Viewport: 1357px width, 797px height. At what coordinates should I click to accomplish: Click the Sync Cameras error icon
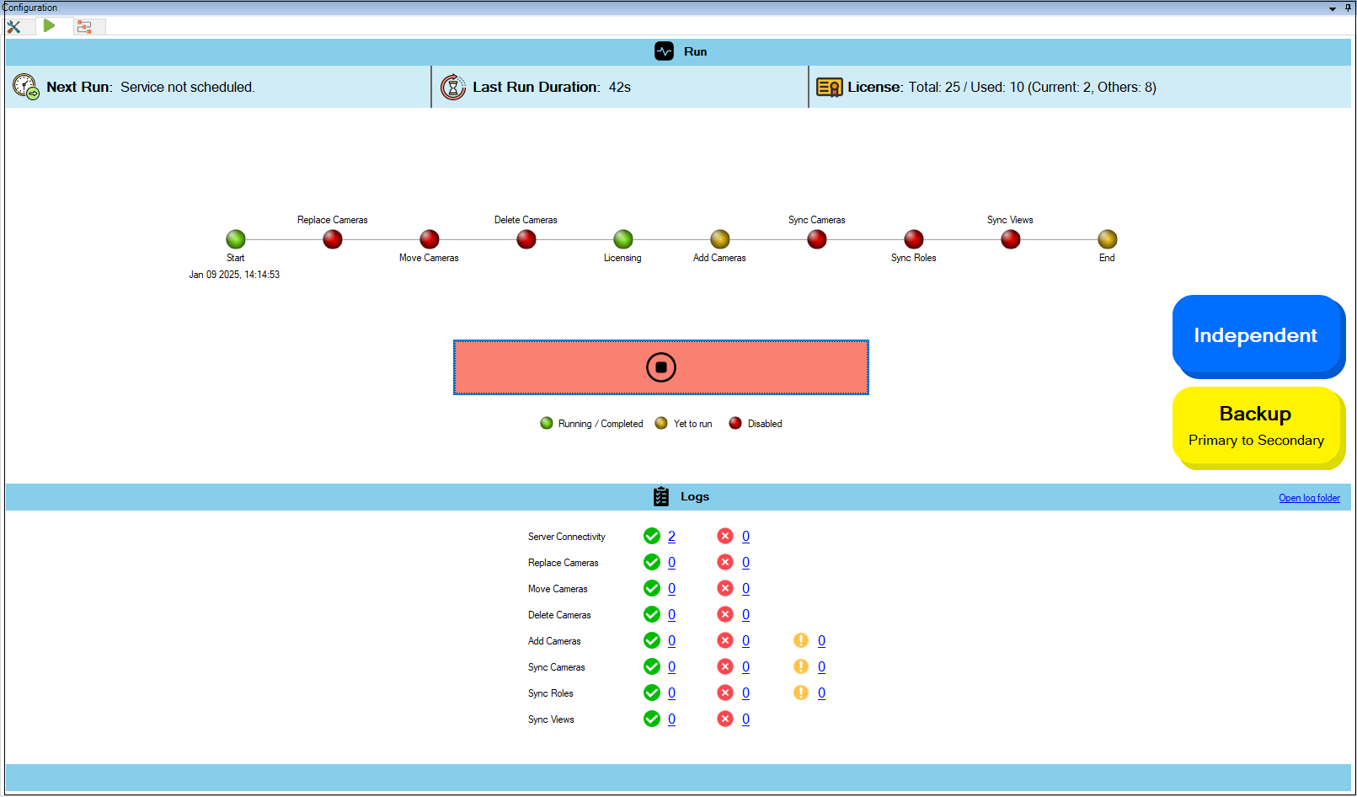click(725, 667)
